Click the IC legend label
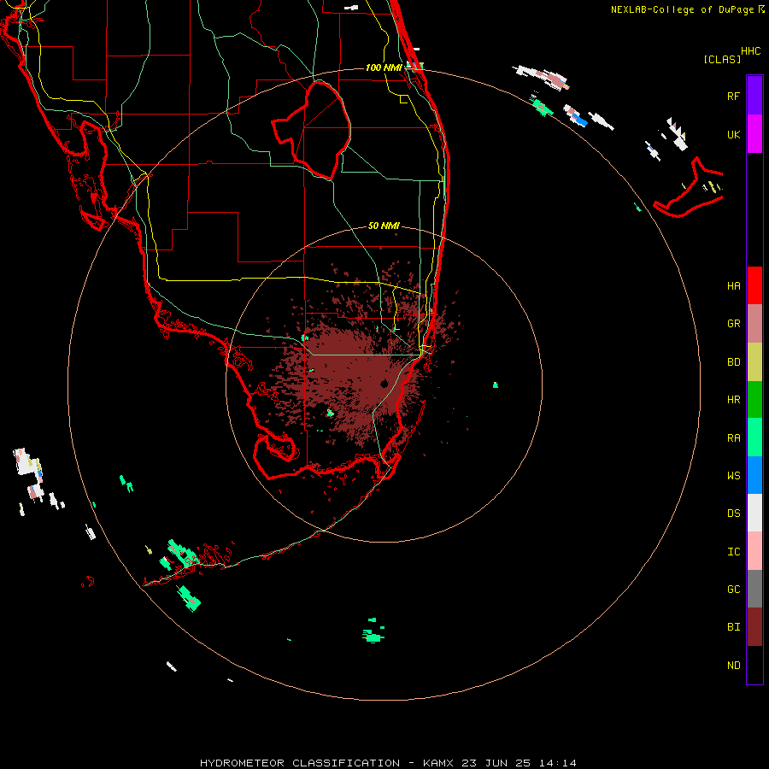Image resolution: width=769 pixels, height=769 pixels. point(733,552)
